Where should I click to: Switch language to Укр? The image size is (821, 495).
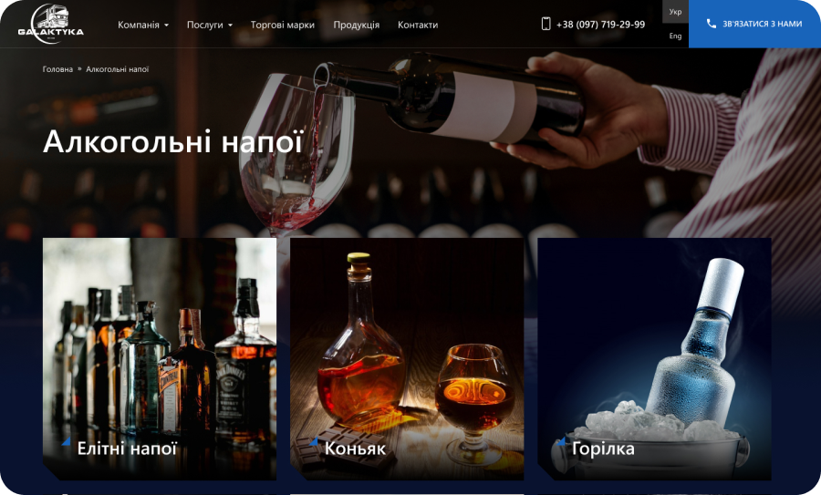[675, 12]
